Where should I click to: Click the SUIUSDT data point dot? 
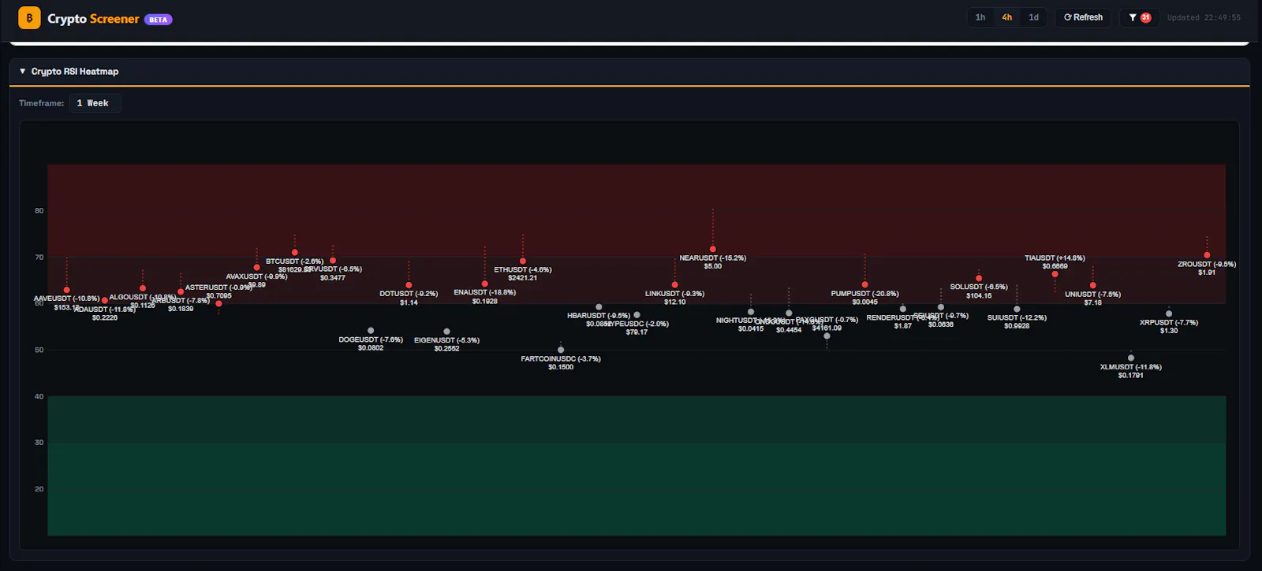1017,309
